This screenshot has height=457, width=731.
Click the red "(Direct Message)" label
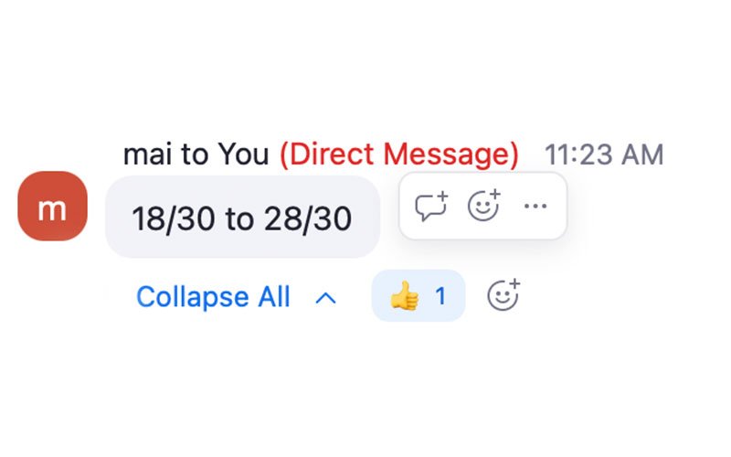click(398, 154)
